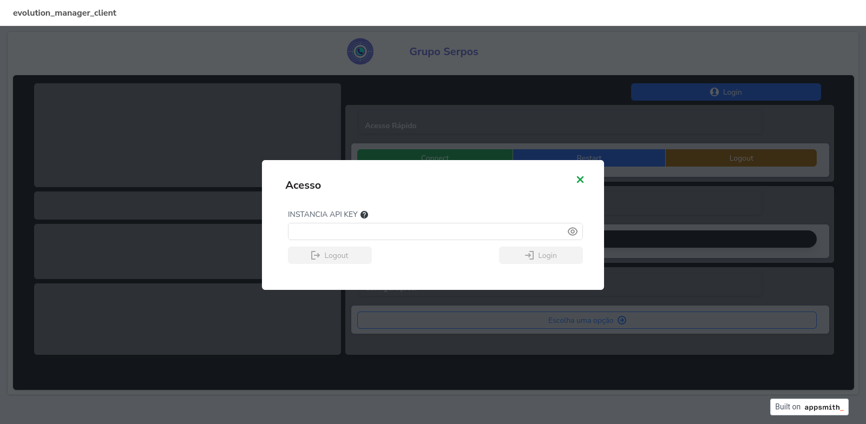866x424 pixels.
Task: Click the help icon beside INSTANCIA API KEY
Action: tap(364, 215)
